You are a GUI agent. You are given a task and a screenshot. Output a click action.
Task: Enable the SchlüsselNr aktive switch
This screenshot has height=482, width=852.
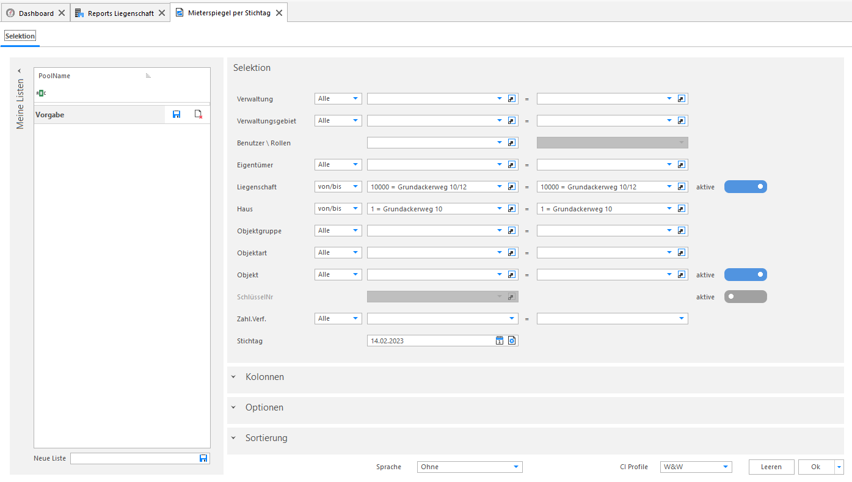pyautogui.click(x=745, y=297)
